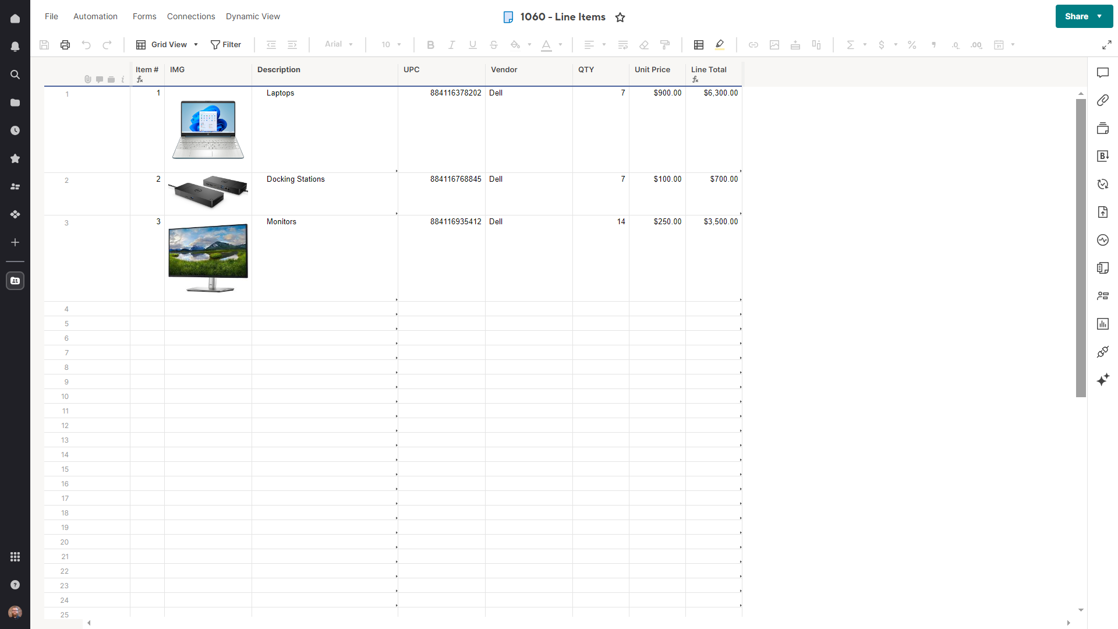Print the Line Items sheet
Screen dimensions: 1118x629
click(65, 45)
